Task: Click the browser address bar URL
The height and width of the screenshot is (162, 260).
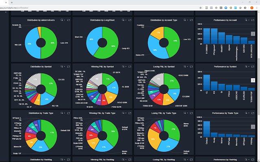Action: click(14, 8)
